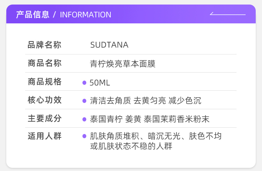This screenshot has width=262, height=171.
Task: Click the arrow line in purple header
Action: click(227, 14)
